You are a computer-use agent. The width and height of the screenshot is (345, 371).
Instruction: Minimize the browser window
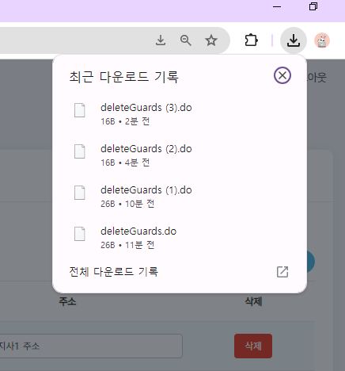click(277, 7)
